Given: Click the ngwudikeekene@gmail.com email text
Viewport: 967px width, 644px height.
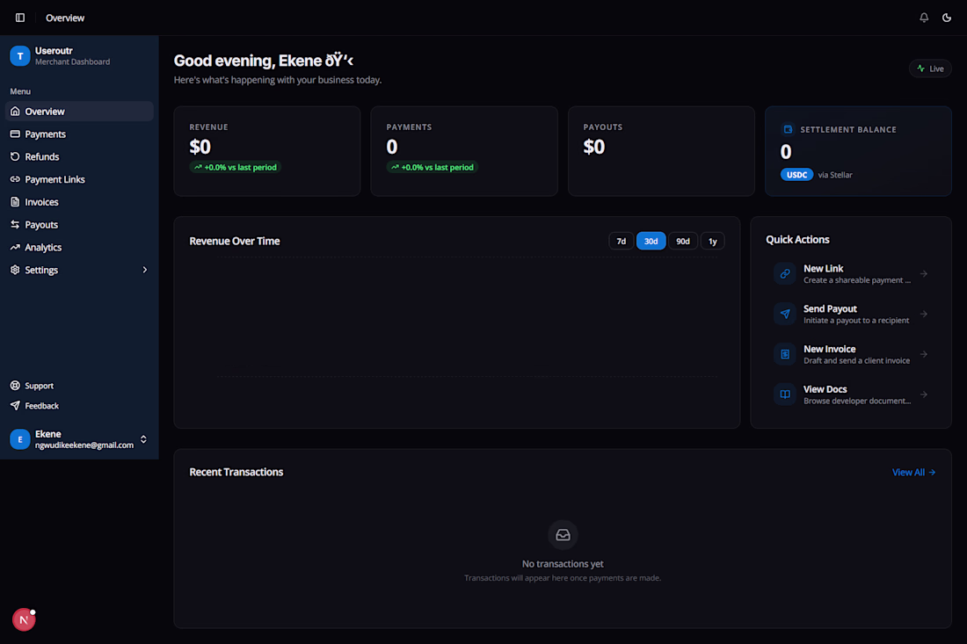Looking at the screenshot, I should click(x=84, y=445).
